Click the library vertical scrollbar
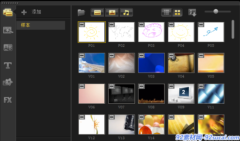 [233, 29]
